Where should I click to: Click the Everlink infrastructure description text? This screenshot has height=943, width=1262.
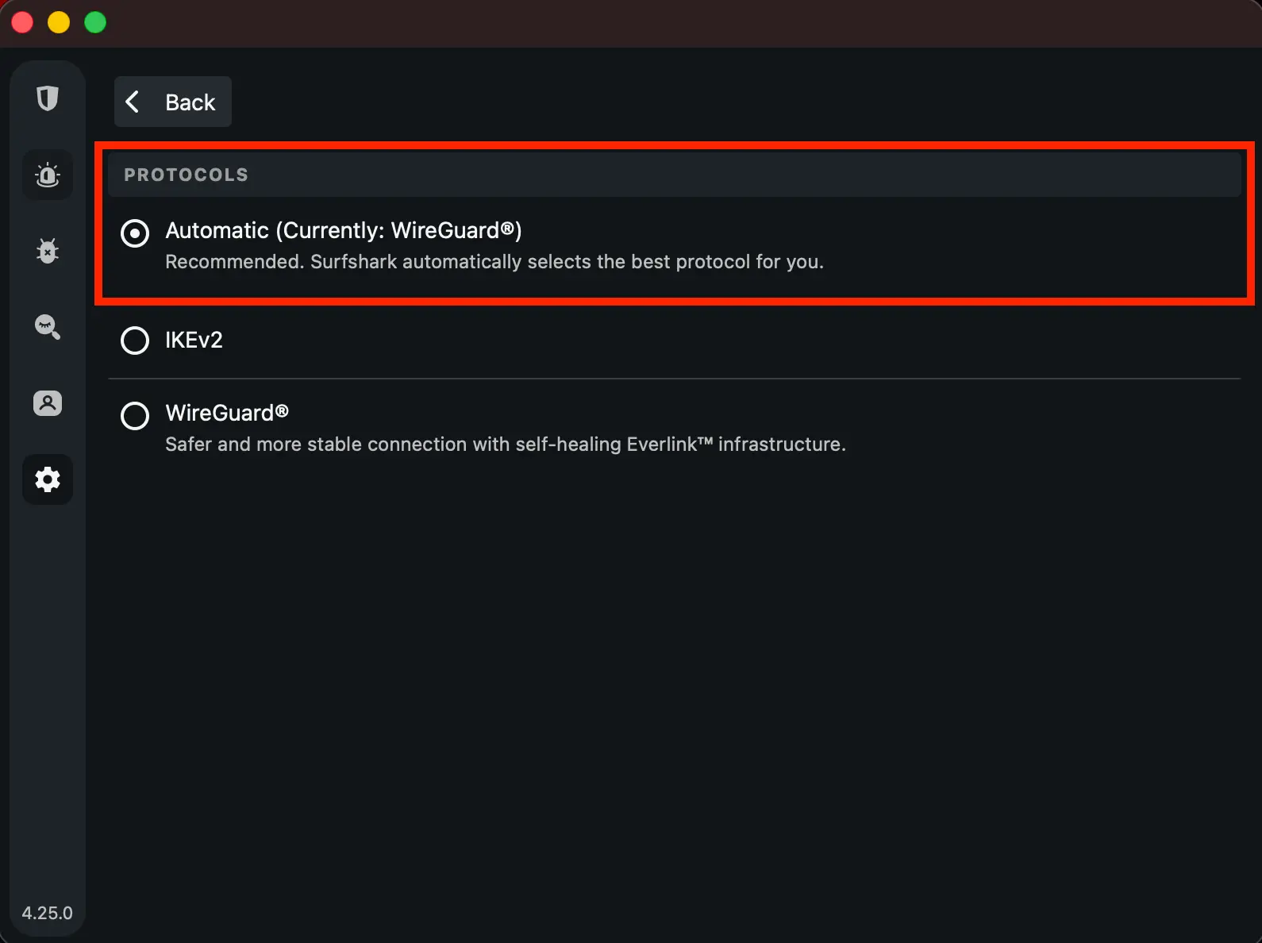[505, 445]
